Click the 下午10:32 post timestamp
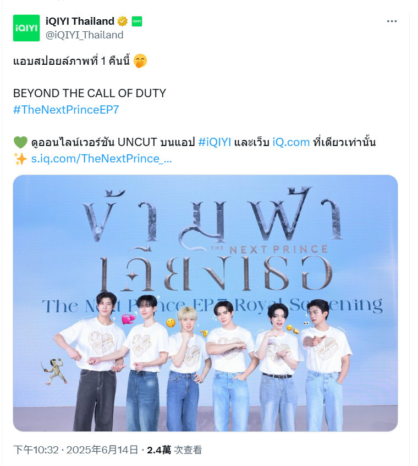Screen dimensions: 418x466 36,450
